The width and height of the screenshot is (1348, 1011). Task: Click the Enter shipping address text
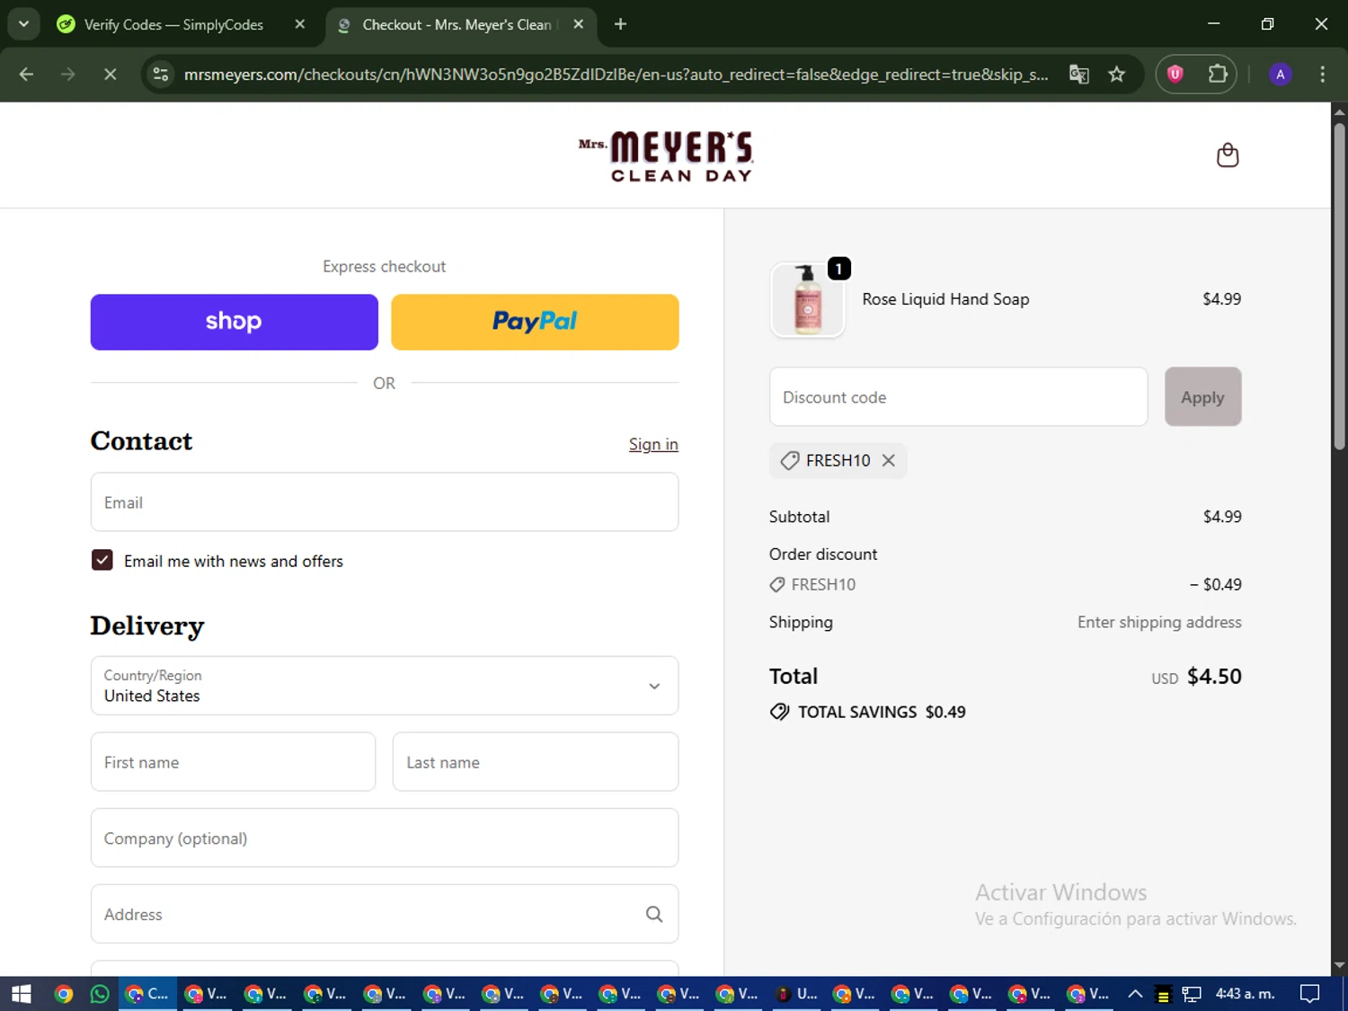(1159, 622)
